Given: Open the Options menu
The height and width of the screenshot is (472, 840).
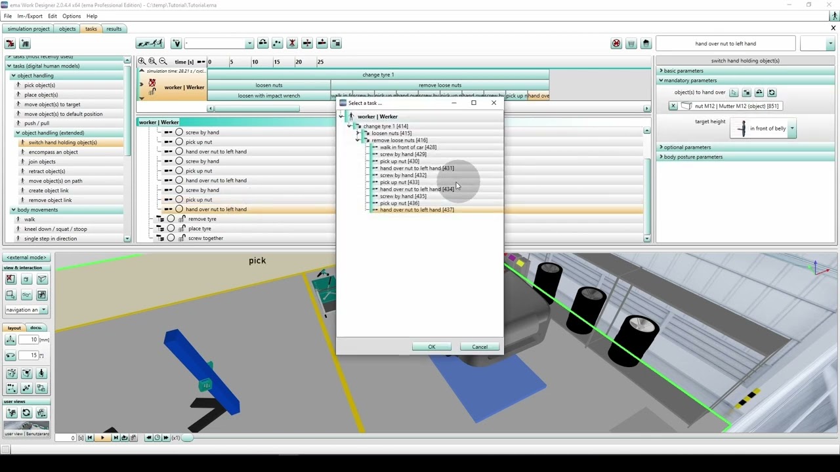Looking at the screenshot, I should point(72,16).
